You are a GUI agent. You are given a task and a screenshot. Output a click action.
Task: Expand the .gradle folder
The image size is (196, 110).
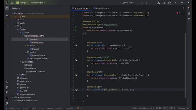pos(15,16)
